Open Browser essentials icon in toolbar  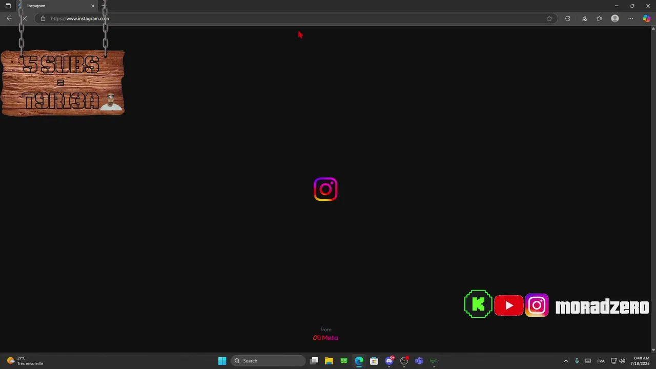584,18
